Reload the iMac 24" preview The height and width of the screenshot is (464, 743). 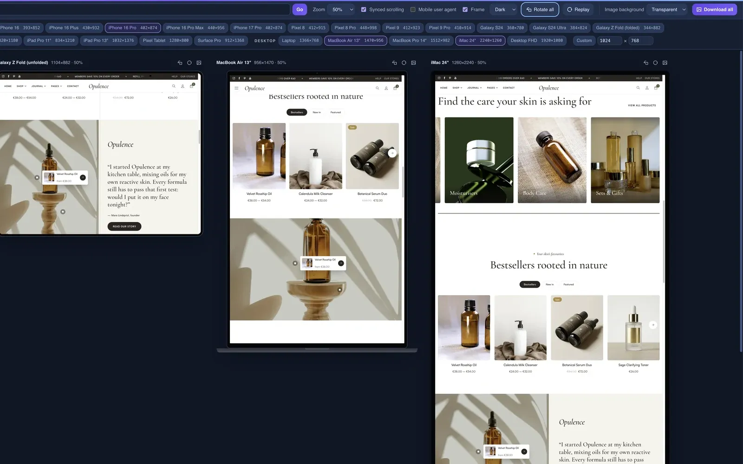tap(655, 63)
